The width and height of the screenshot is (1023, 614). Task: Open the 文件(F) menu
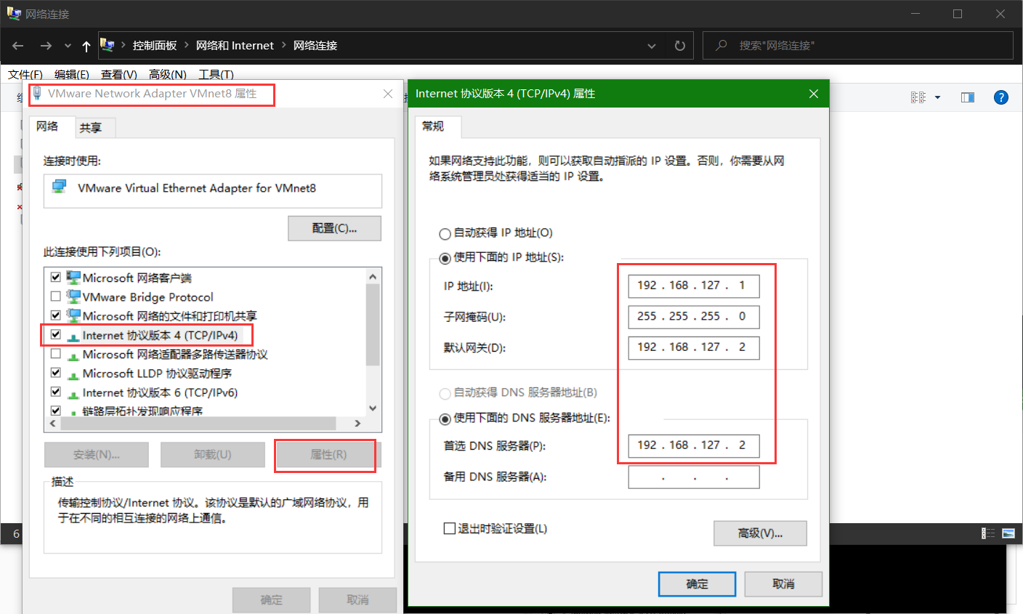pos(25,74)
